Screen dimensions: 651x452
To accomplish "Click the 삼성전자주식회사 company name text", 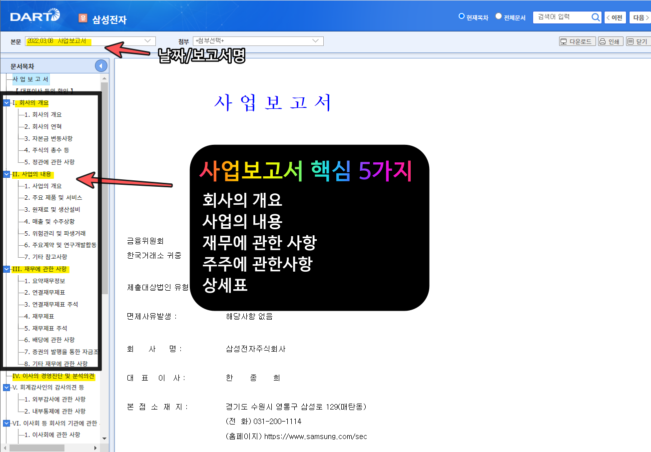I will pyautogui.click(x=256, y=349).
